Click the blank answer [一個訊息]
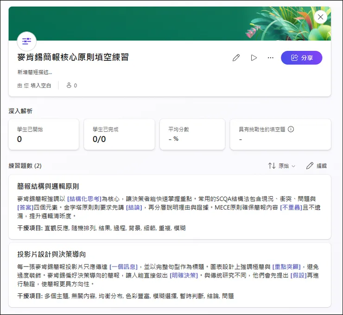The height and width of the screenshot is (315, 343). click(123, 267)
